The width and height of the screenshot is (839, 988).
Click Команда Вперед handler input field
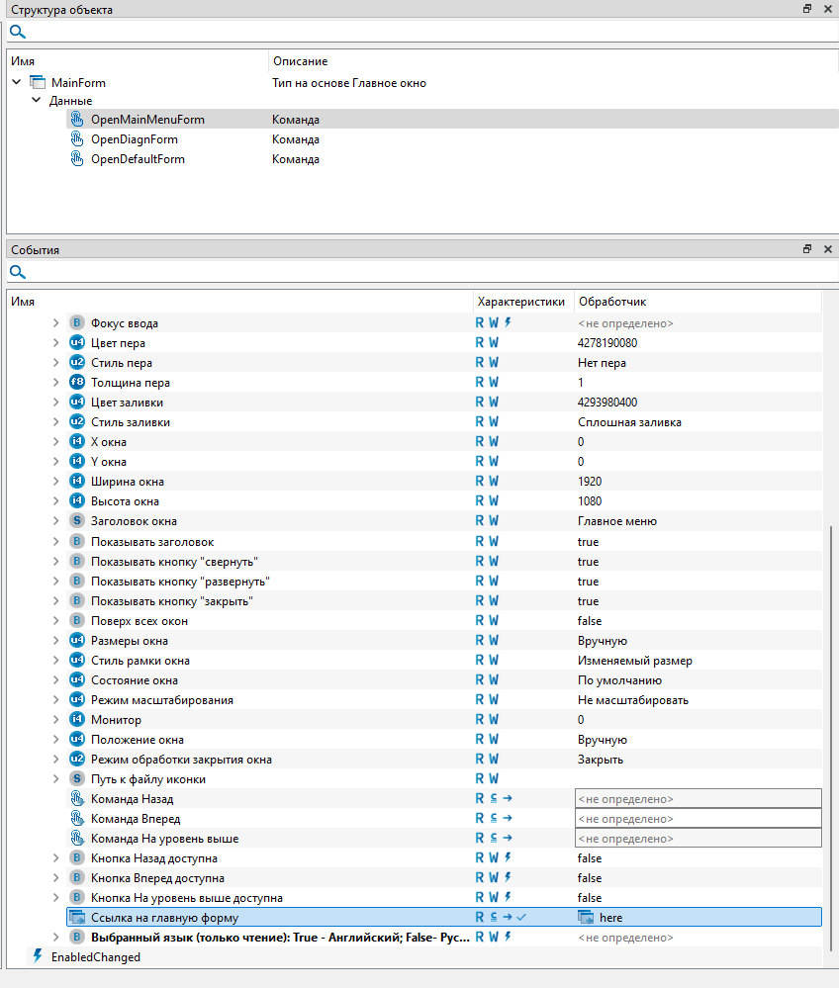(698, 819)
